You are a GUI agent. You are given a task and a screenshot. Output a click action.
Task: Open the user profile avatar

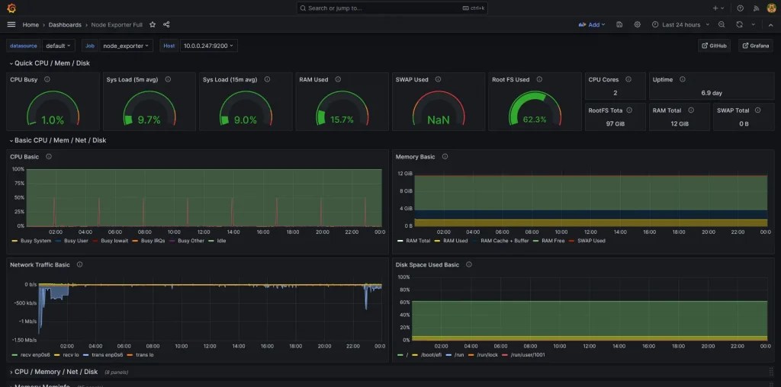tap(772, 8)
